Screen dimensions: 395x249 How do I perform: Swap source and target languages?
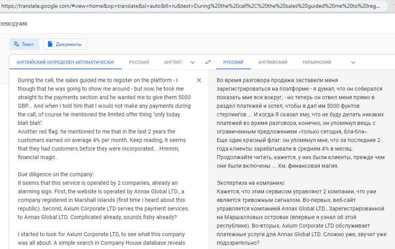[x=208, y=62]
